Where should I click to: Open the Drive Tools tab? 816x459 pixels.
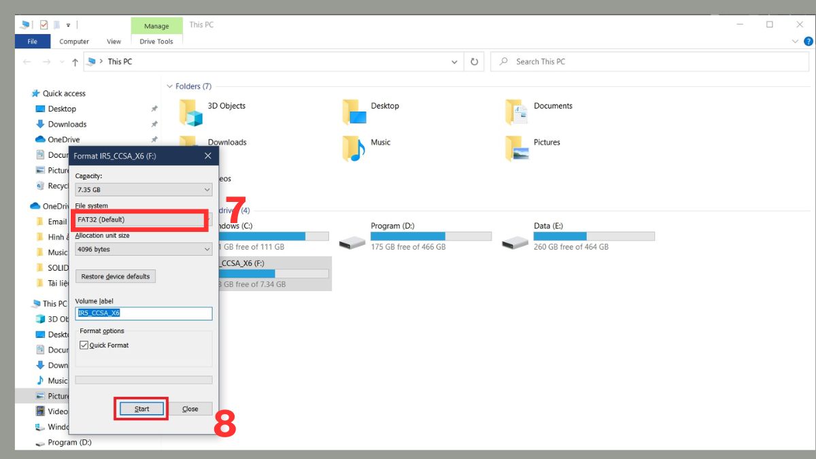coord(156,41)
